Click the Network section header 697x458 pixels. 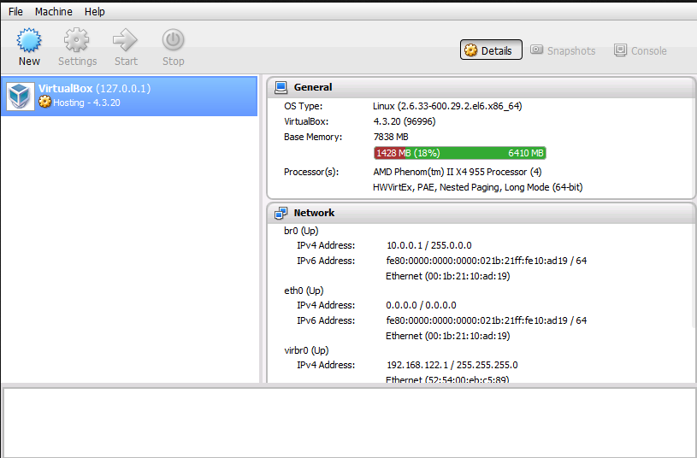[481, 214]
